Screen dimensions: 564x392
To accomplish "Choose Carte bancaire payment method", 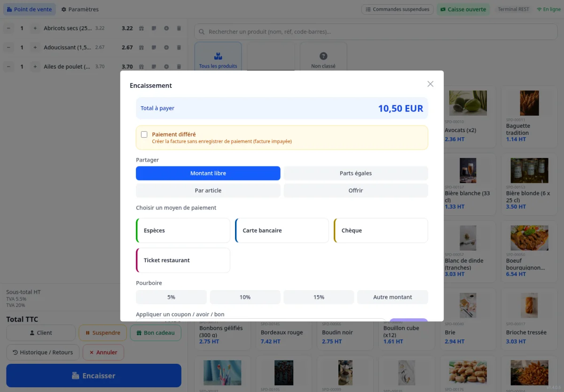I will tap(282, 230).
